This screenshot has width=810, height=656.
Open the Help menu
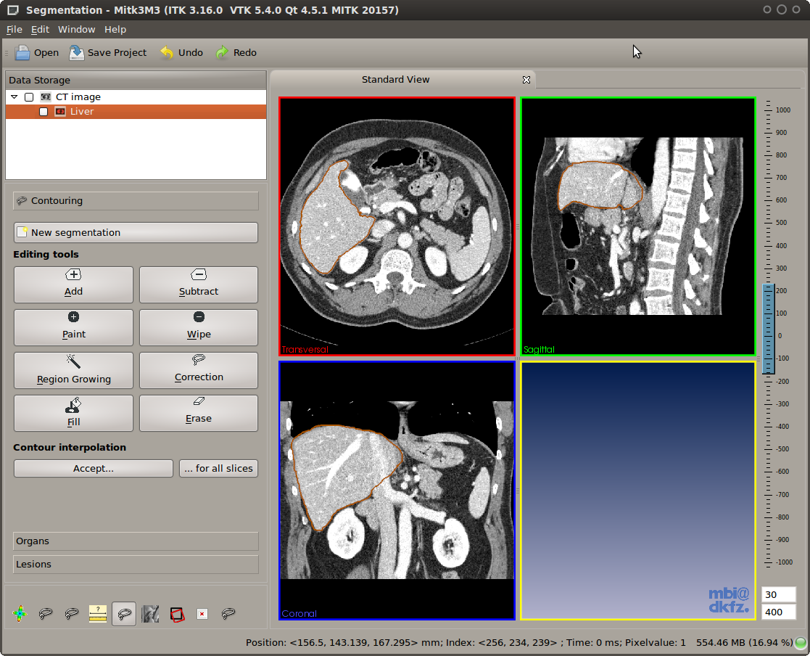[115, 30]
